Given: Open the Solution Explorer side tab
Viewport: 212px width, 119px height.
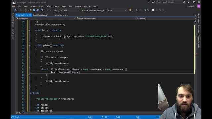Looking at the screenshot, I should [x=13, y=20].
